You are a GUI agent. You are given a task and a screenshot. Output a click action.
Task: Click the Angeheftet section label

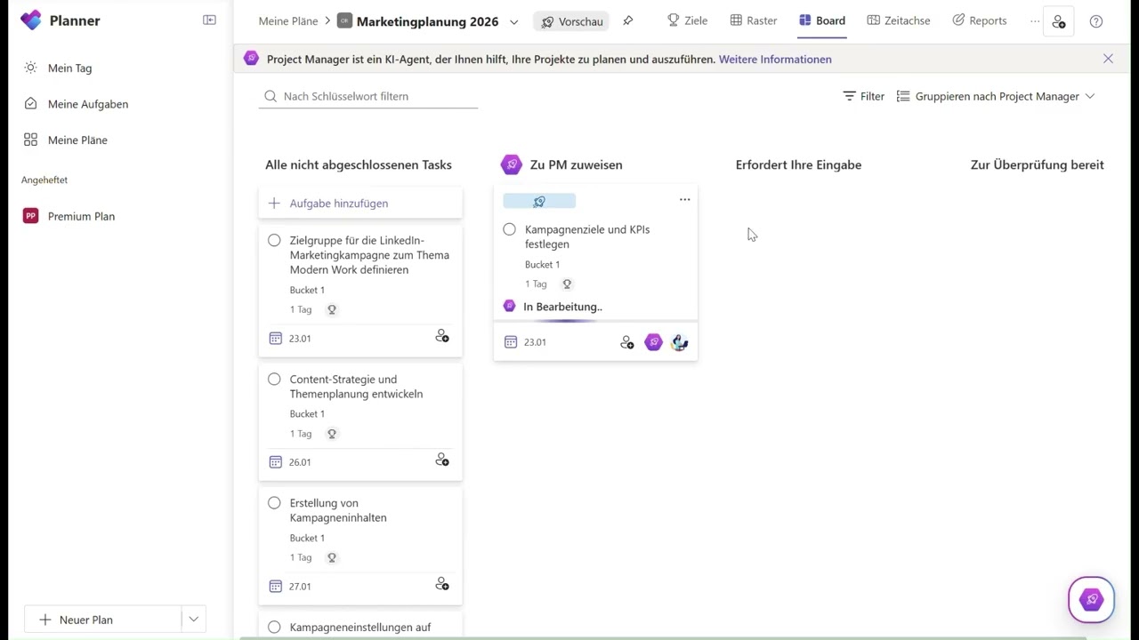point(44,180)
